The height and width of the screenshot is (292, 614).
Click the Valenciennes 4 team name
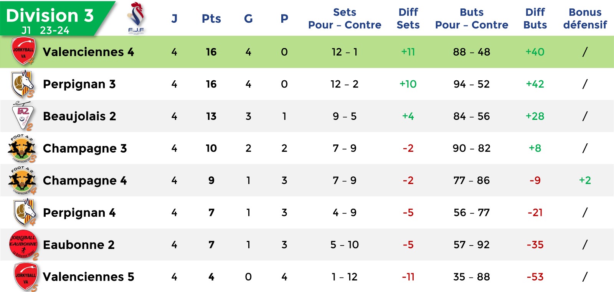point(88,52)
